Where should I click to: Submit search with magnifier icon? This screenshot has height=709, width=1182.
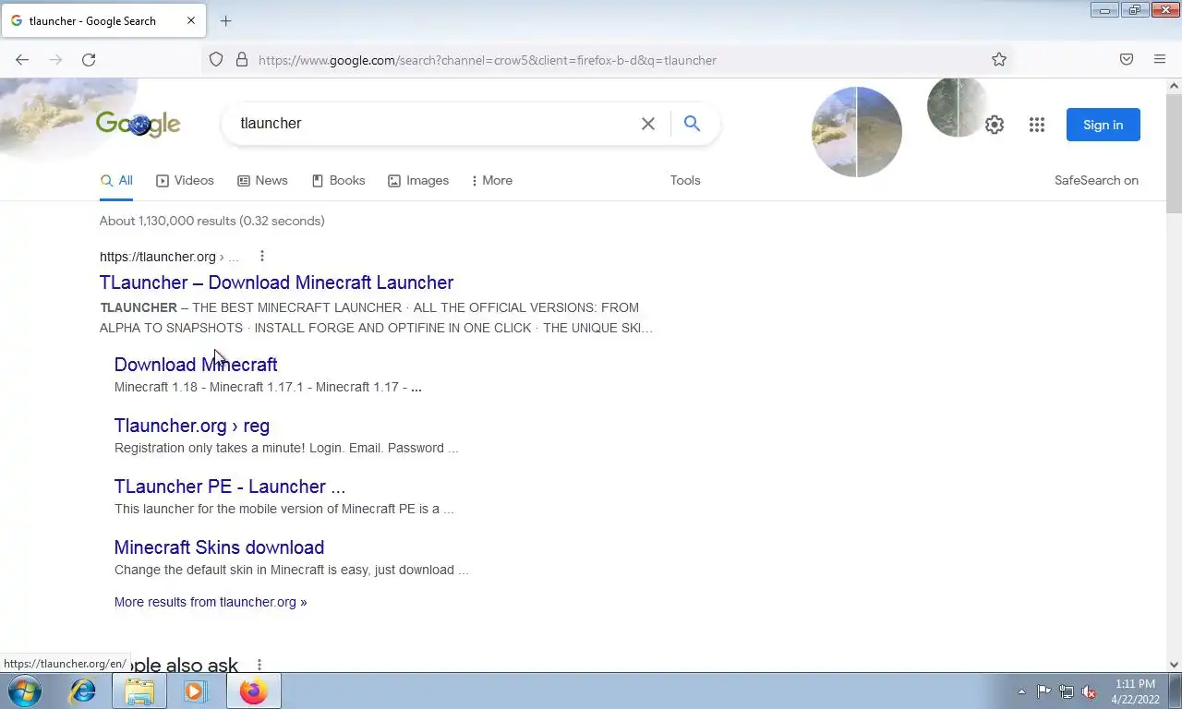coord(692,124)
